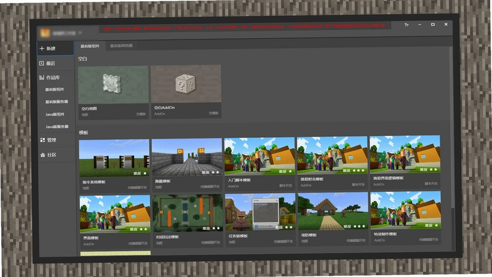Open the 最近 recent projects clock icon
The width and height of the screenshot is (492, 277).
point(41,63)
